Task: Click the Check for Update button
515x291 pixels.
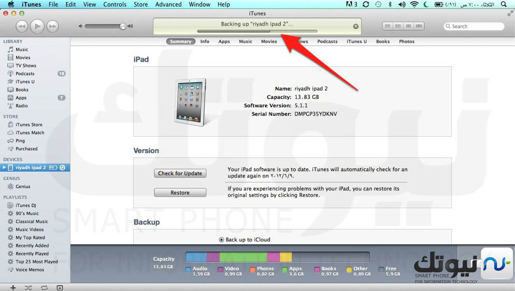Action: coord(180,173)
